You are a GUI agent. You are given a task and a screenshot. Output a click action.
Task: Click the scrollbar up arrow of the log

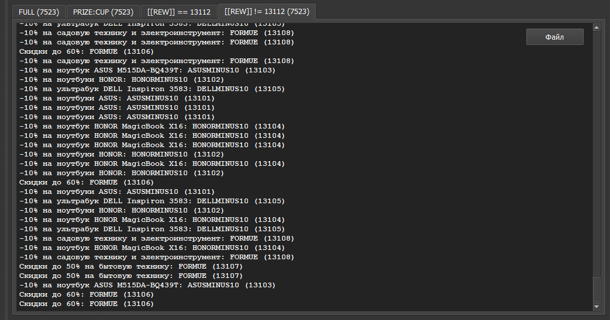(x=597, y=27)
